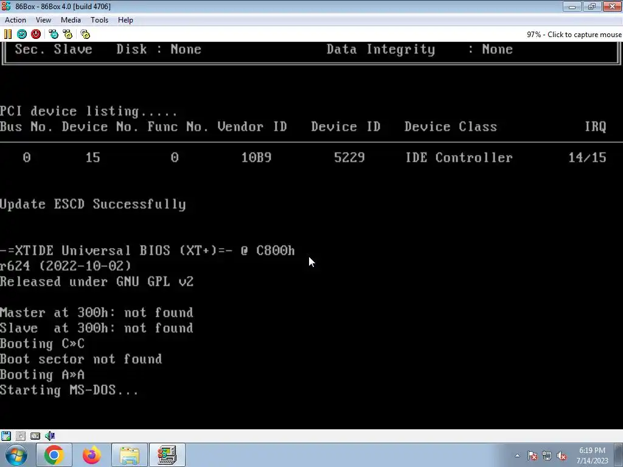
Task: Click 'Boot sector not found' message
Action: (81, 359)
